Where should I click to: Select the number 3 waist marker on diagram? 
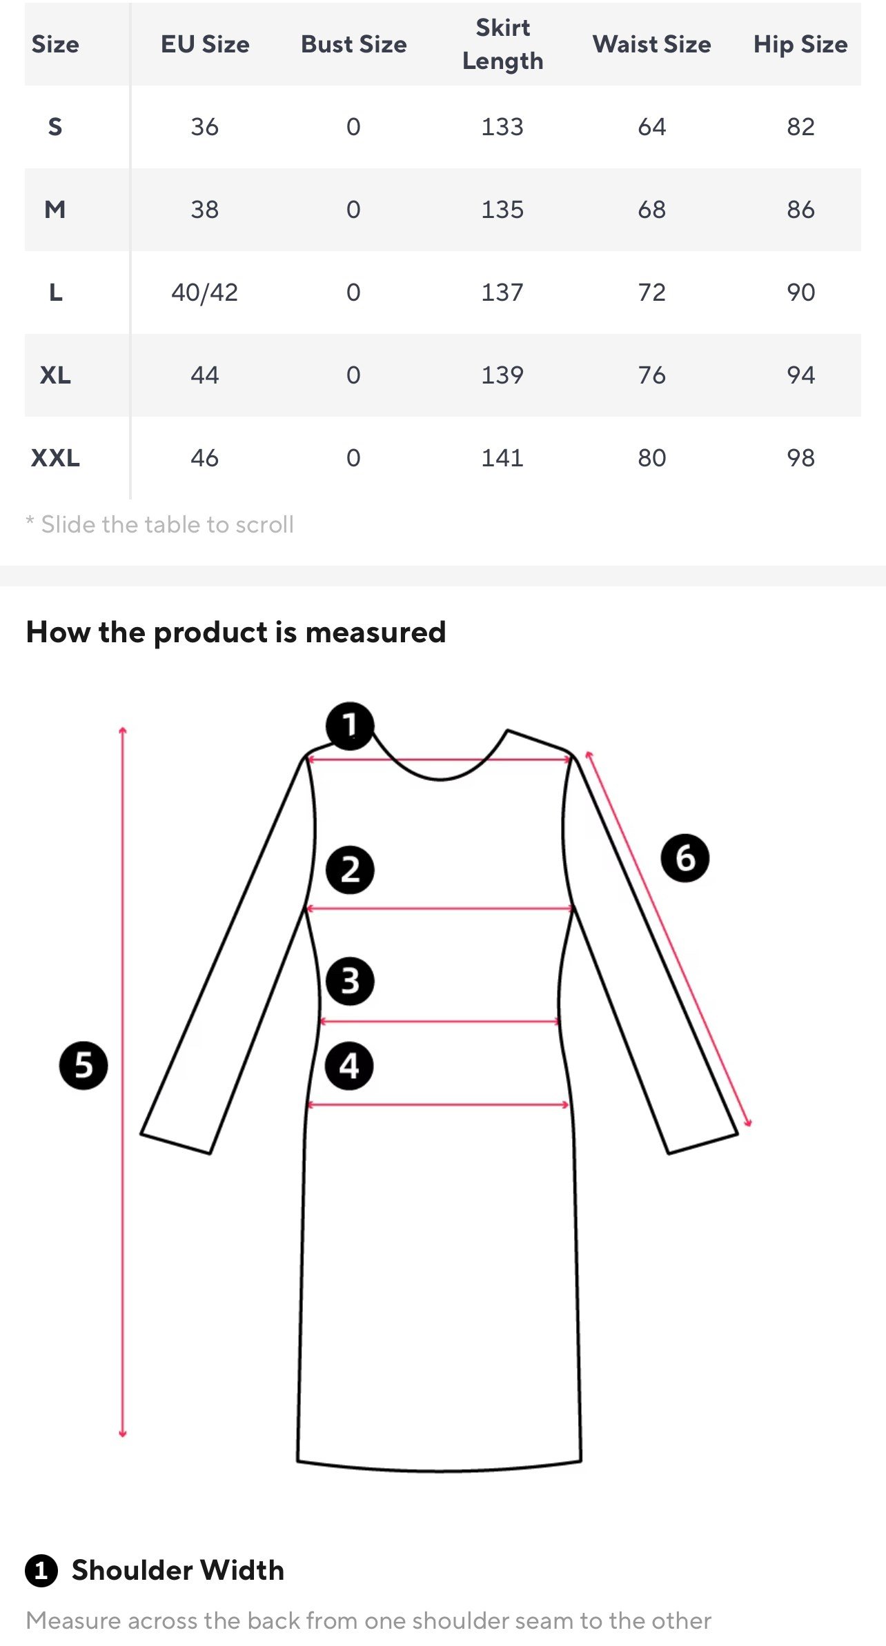(x=350, y=980)
